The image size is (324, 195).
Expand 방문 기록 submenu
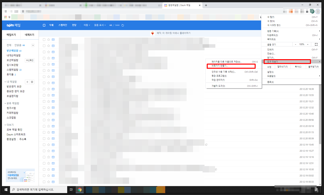(x=292, y=31)
